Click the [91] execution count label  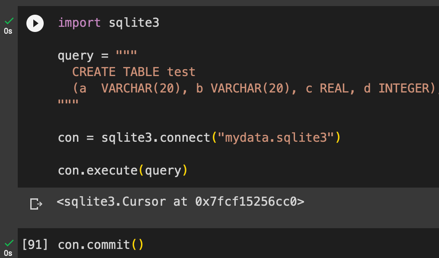click(x=35, y=245)
